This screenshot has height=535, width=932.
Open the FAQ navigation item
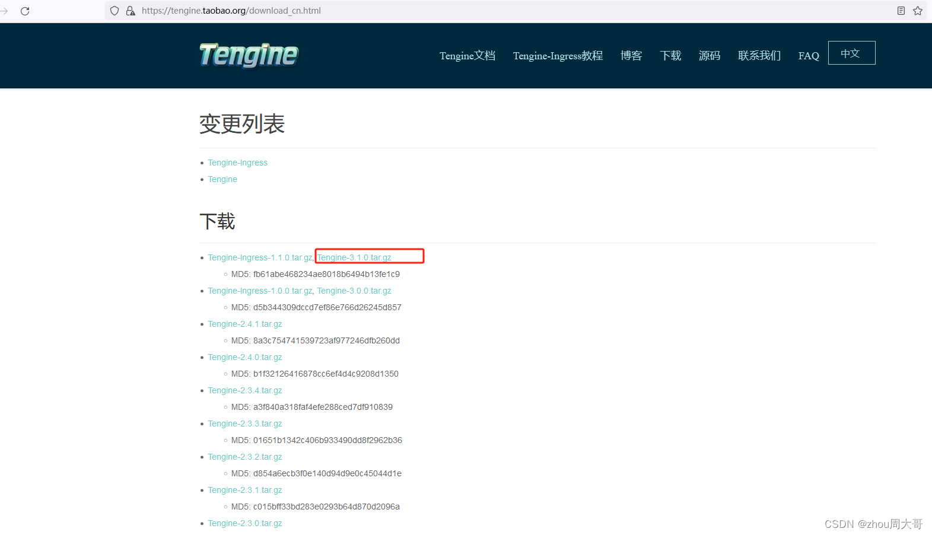coord(809,56)
